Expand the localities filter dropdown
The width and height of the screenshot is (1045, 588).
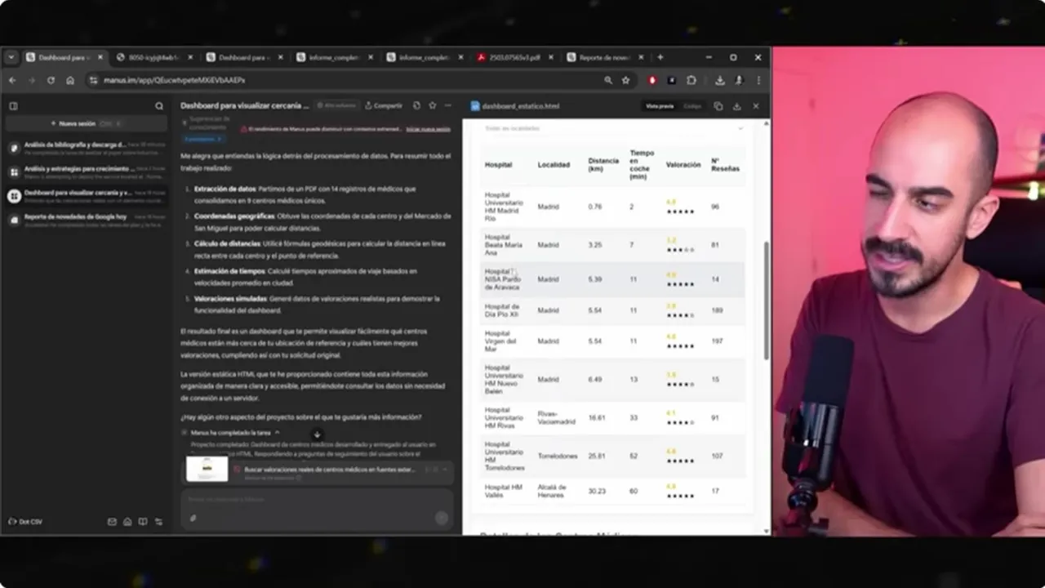613,128
